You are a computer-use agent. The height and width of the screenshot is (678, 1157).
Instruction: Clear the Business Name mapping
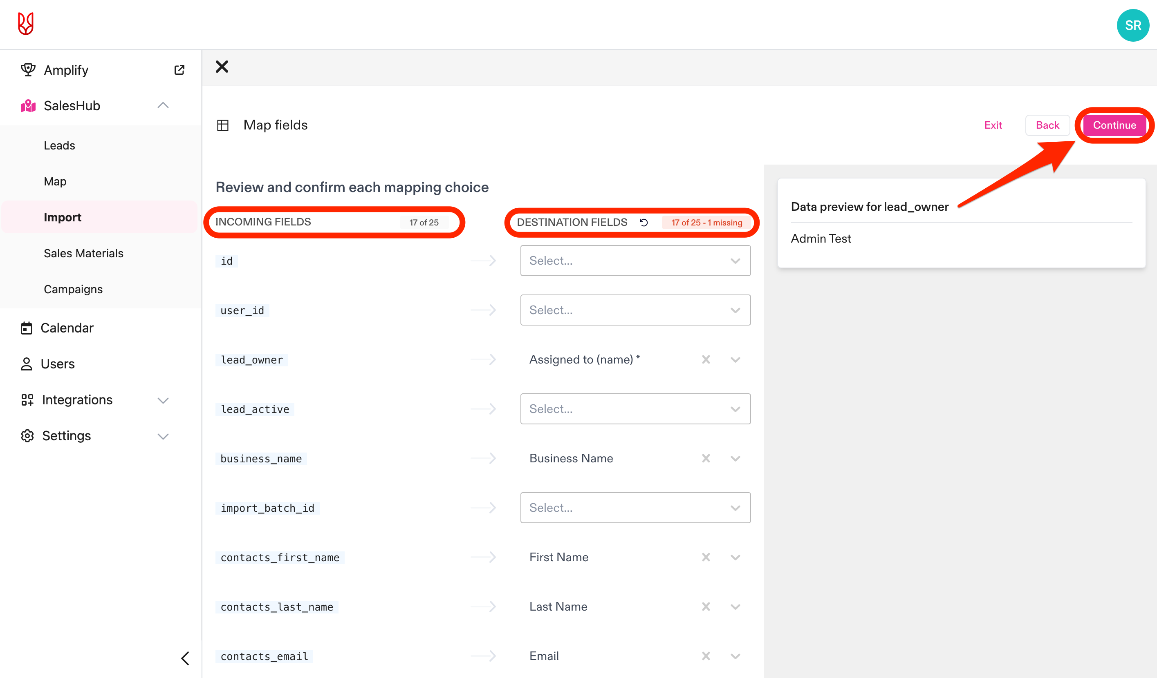coord(706,458)
